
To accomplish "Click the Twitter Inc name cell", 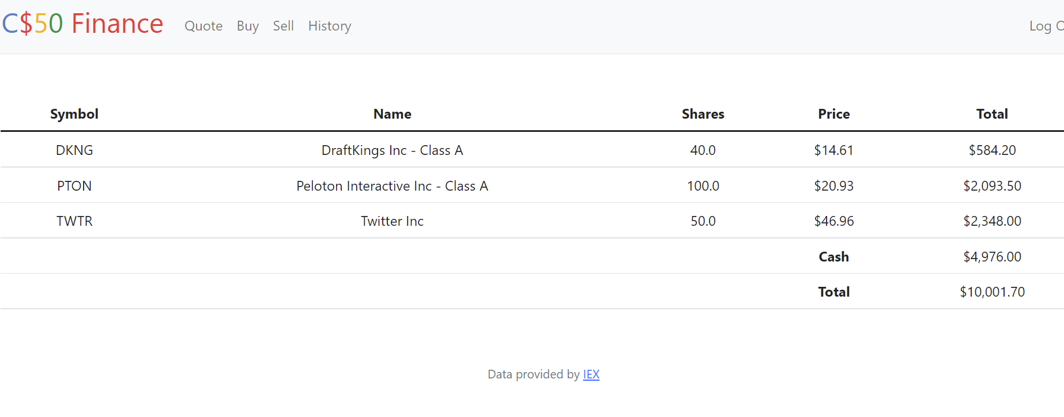I will coord(393,221).
